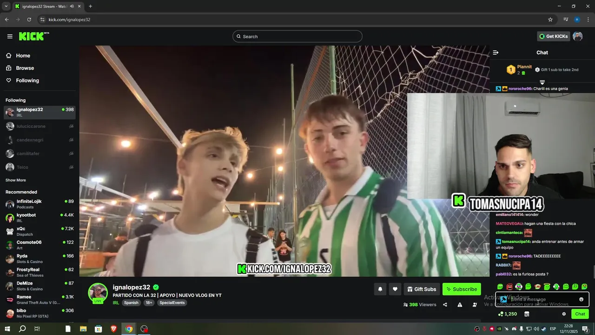
Task: Open FrostyReal recommended channel
Action: [40, 272]
